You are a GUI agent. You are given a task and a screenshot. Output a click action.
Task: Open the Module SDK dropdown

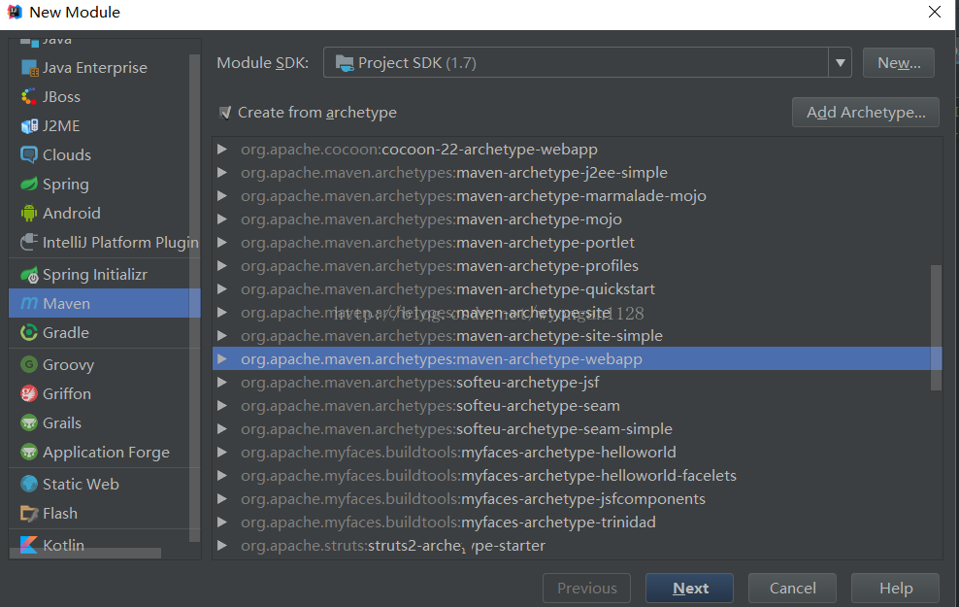coord(840,63)
